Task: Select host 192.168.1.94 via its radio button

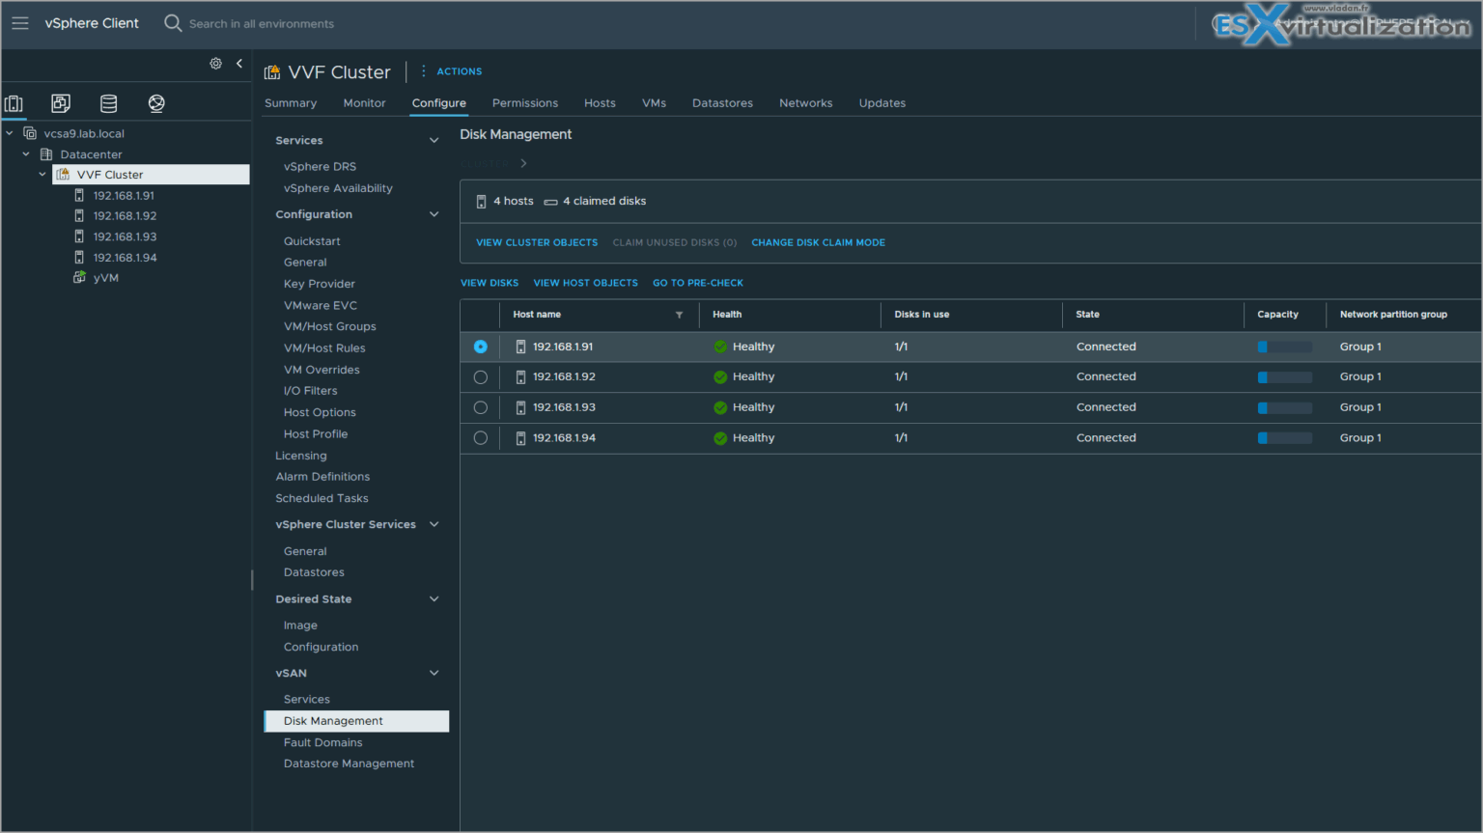Action: [480, 437]
